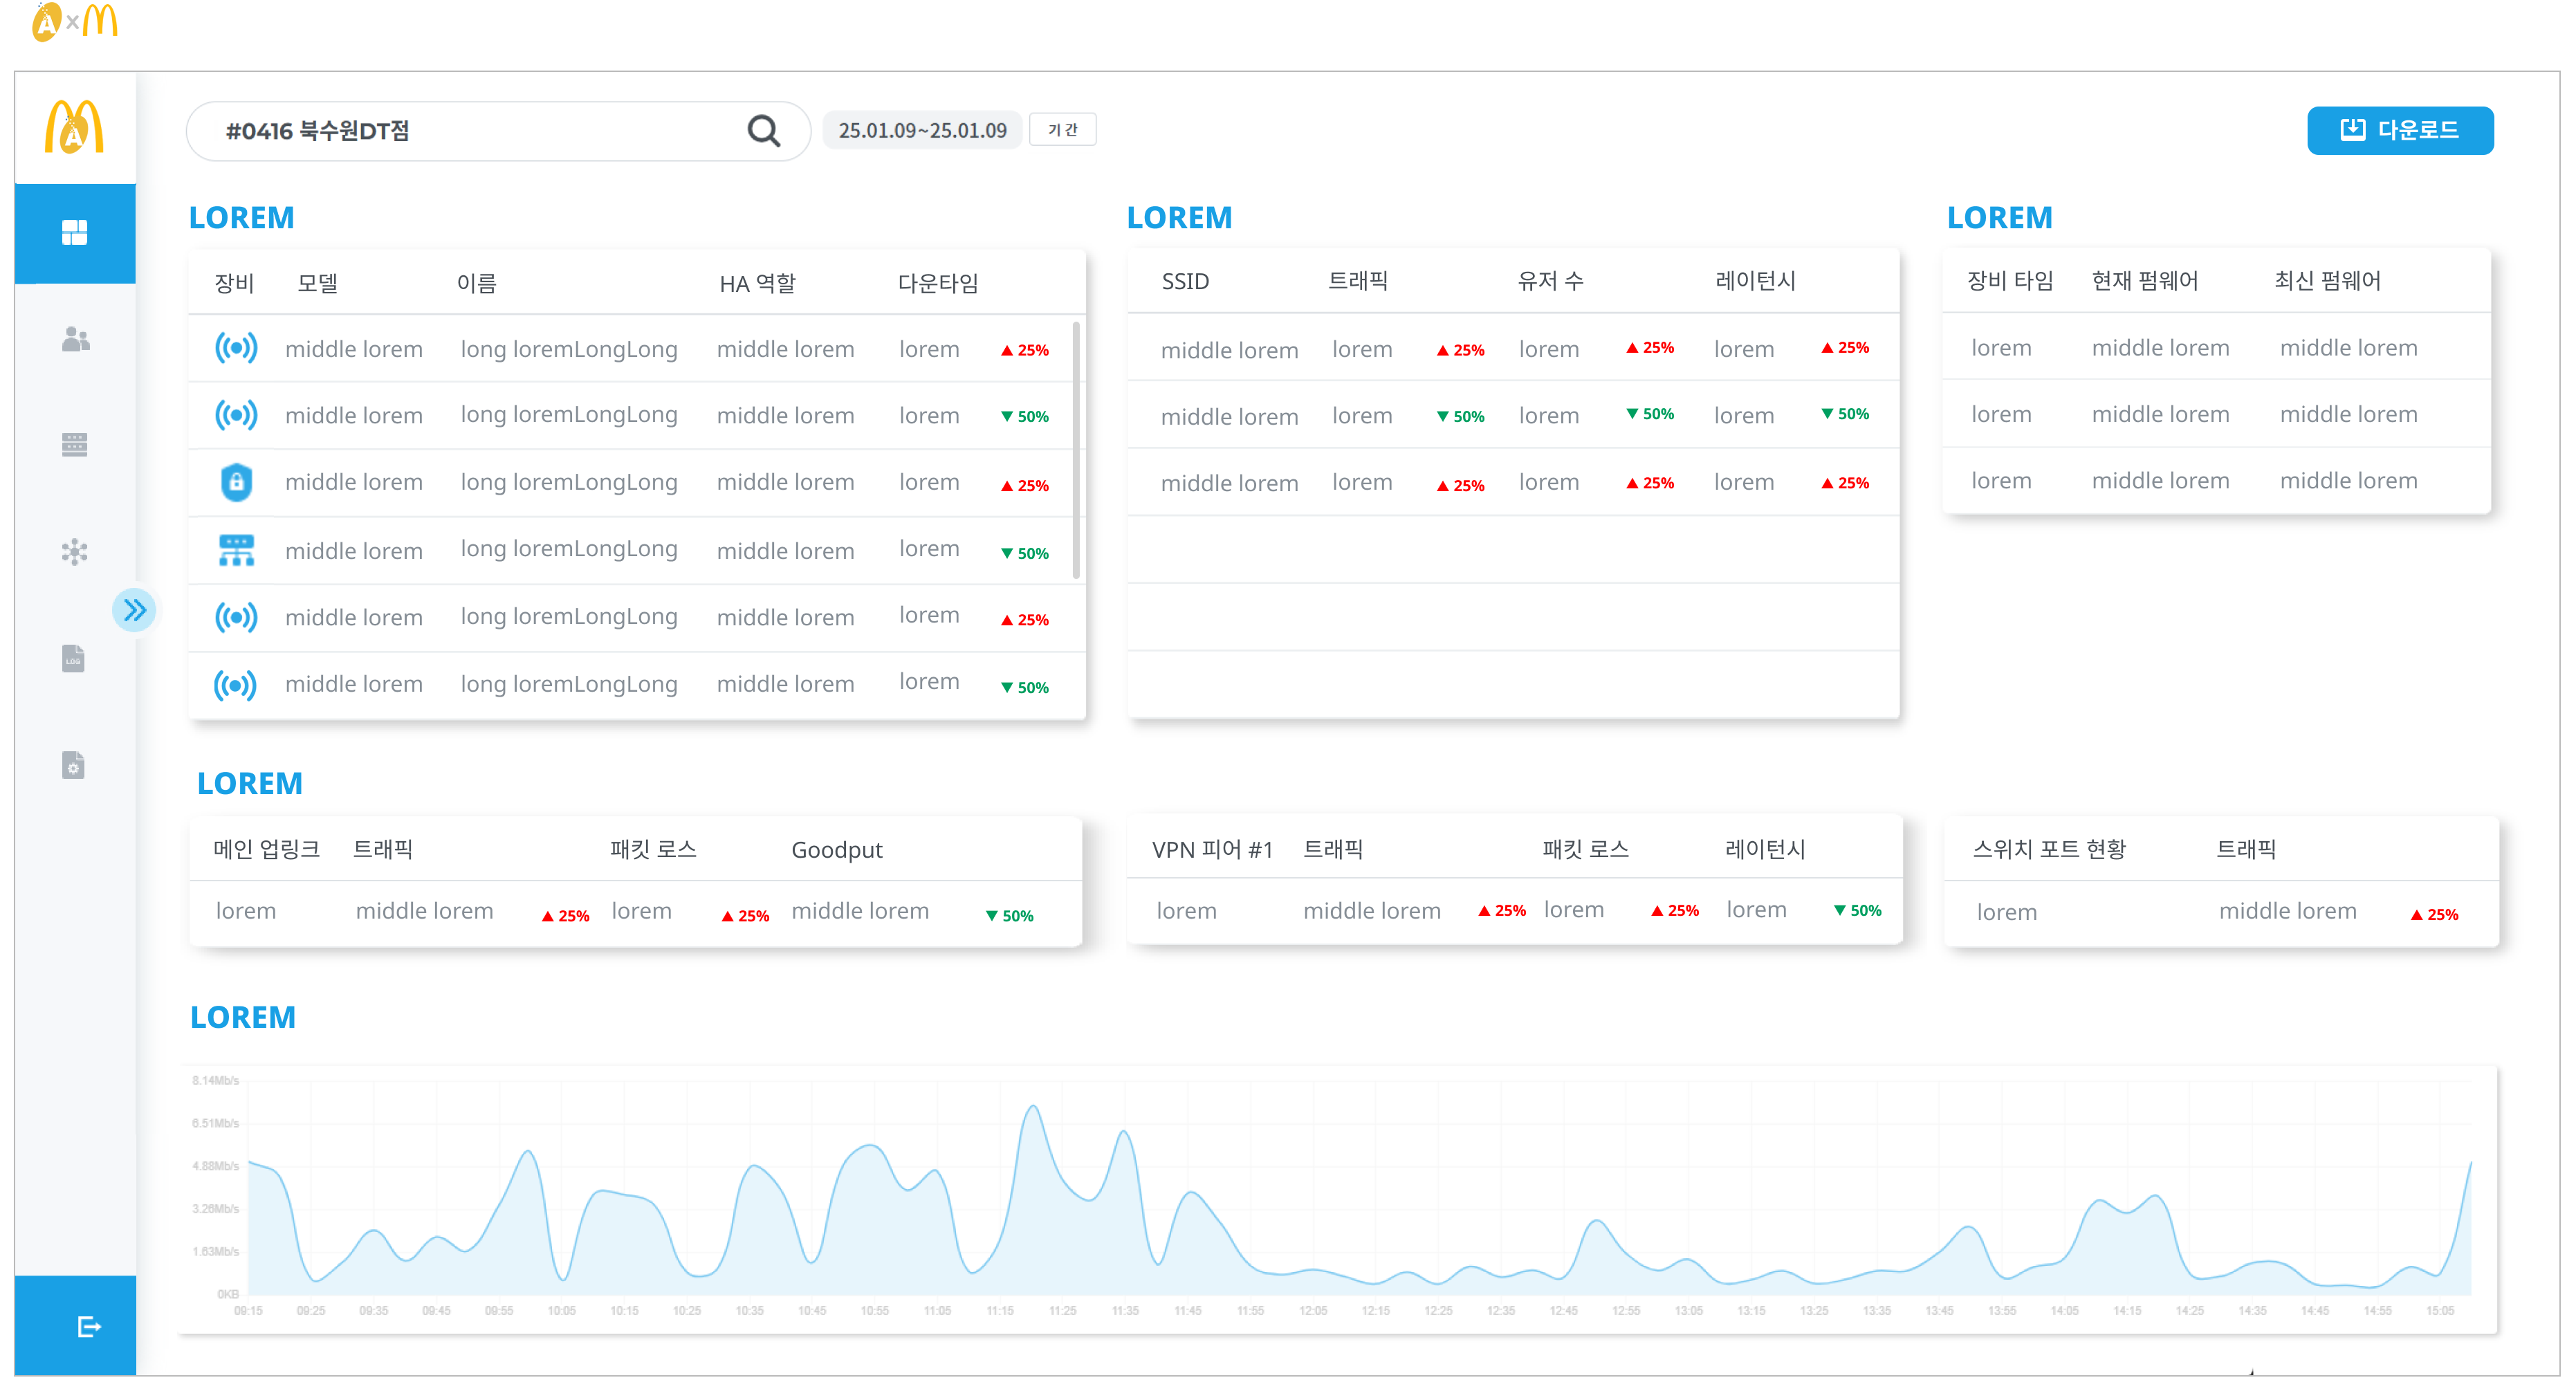Open the LOG file icon in sidebar
The height and width of the screenshot is (1389, 2576).
[73, 659]
